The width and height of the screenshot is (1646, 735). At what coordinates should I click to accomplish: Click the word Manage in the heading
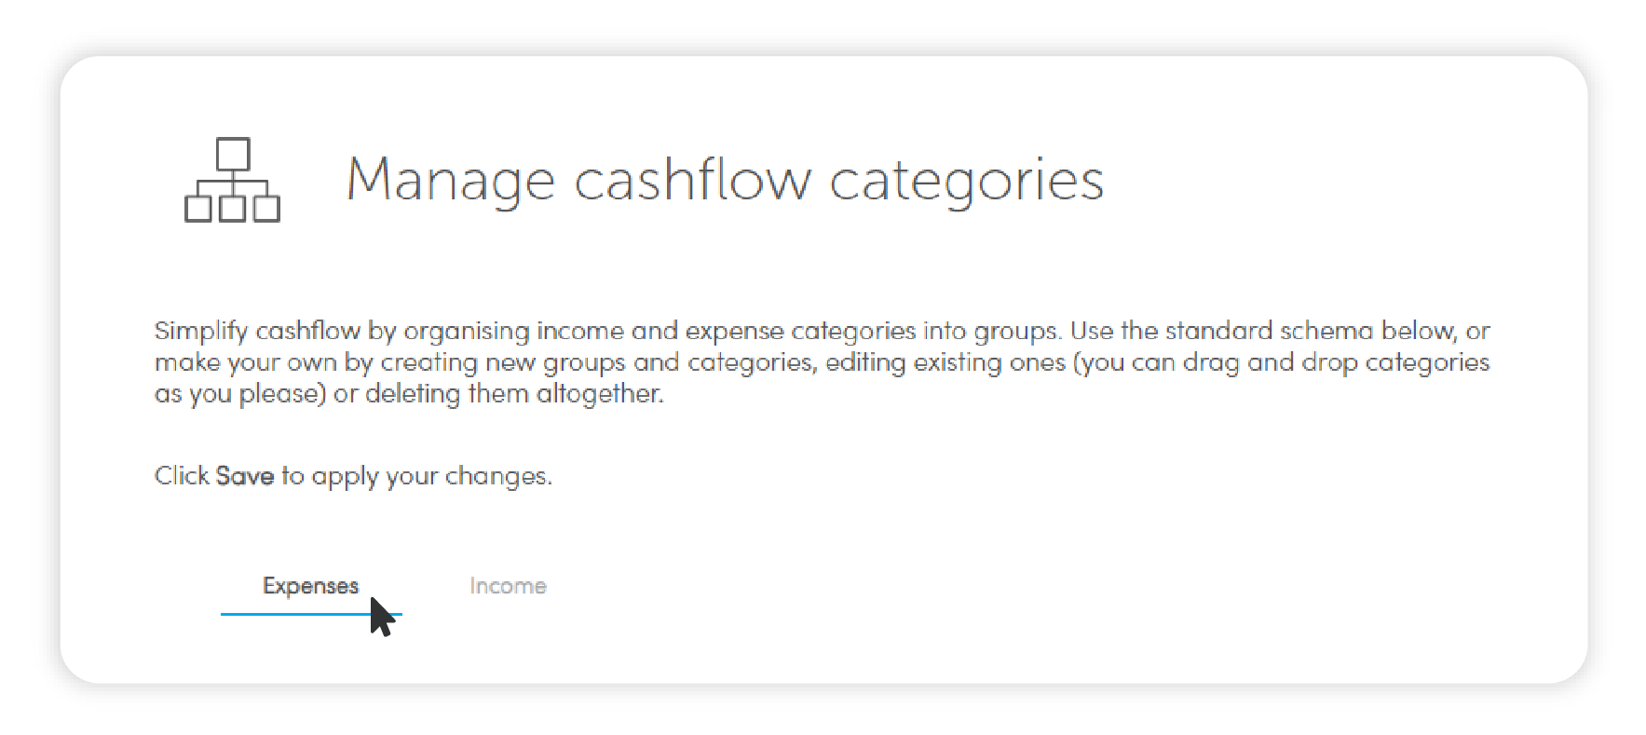click(x=451, y=180)
